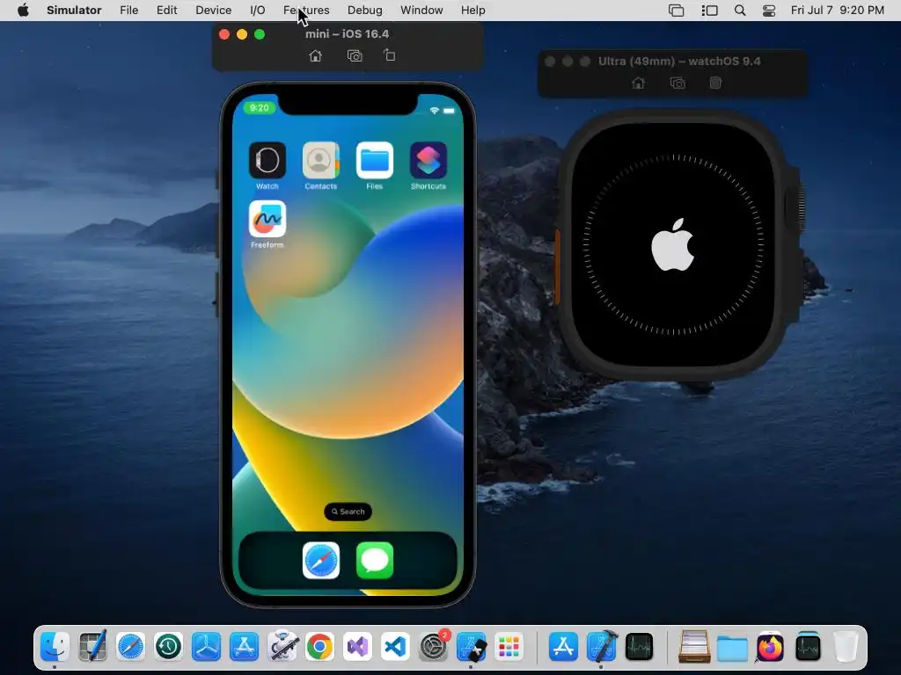Open the Contacts app on iPhone
The width and height of the screenshot is (901, 675).
point(320,160)
